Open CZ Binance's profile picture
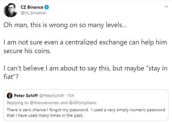 pos(11,10)
